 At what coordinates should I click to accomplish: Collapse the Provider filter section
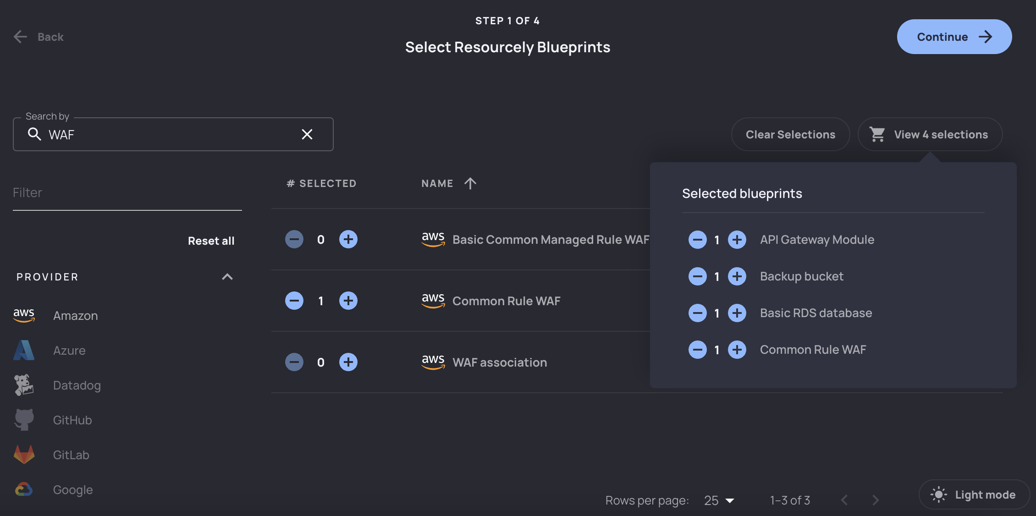click(x=227, y=277)
